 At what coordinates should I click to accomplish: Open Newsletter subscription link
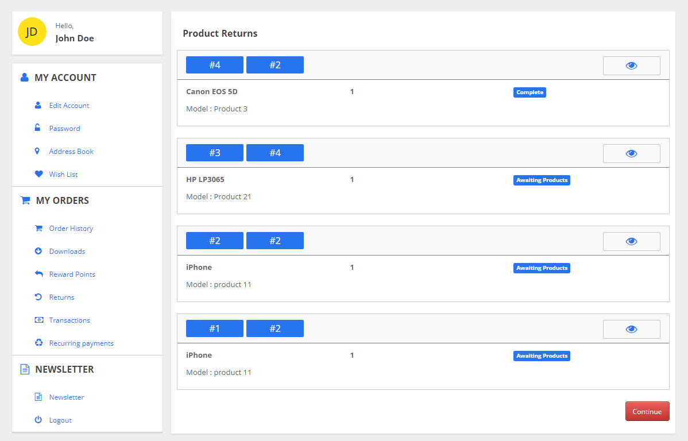pyautogui.click(x=66, y=397)
